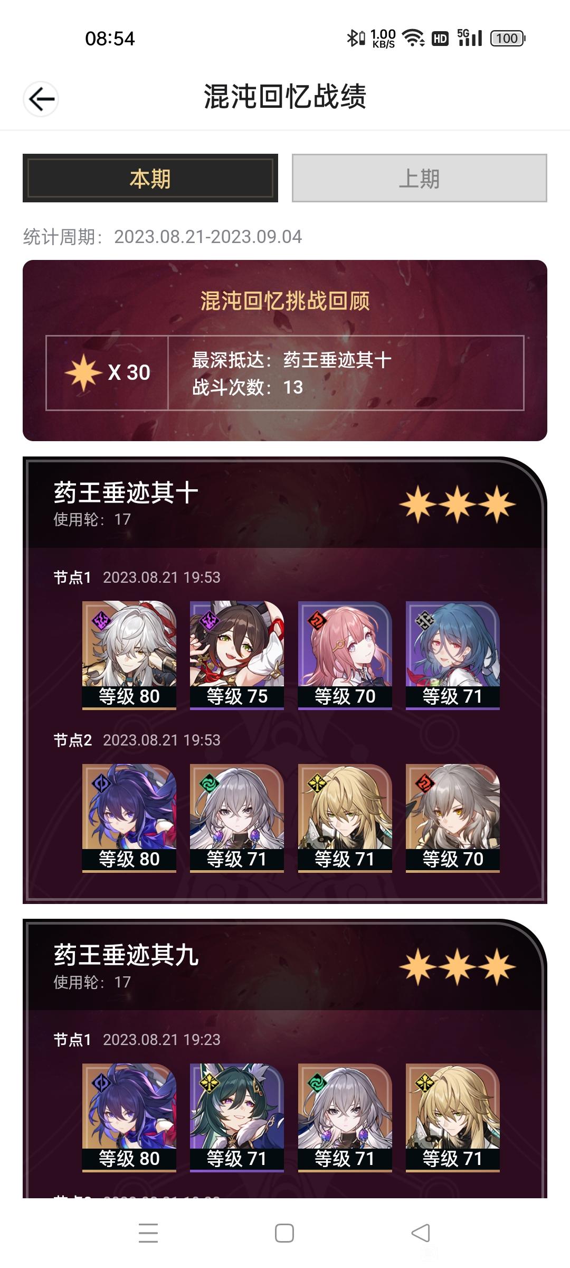
Task: Open the Android recent apps menu icon
Action: click(148, 1233)
